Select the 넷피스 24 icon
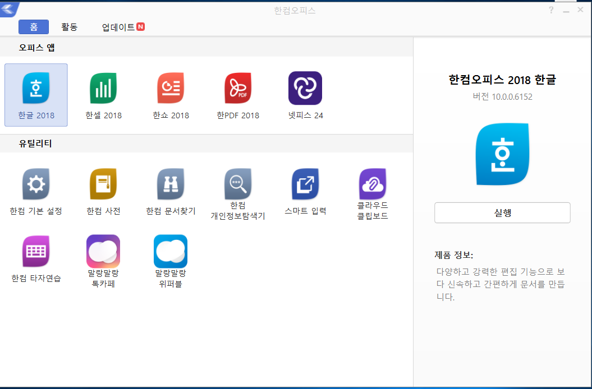The width and height of the screenshot is (592, 389). point(305,88)
